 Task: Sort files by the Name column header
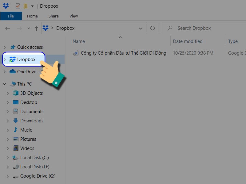pyautogui.click(x=78, y=41)
